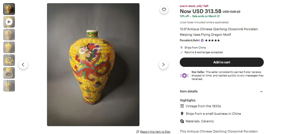
Task: Click the purple star badge beside PorcelainLifeArt
Action: point(202,40)
